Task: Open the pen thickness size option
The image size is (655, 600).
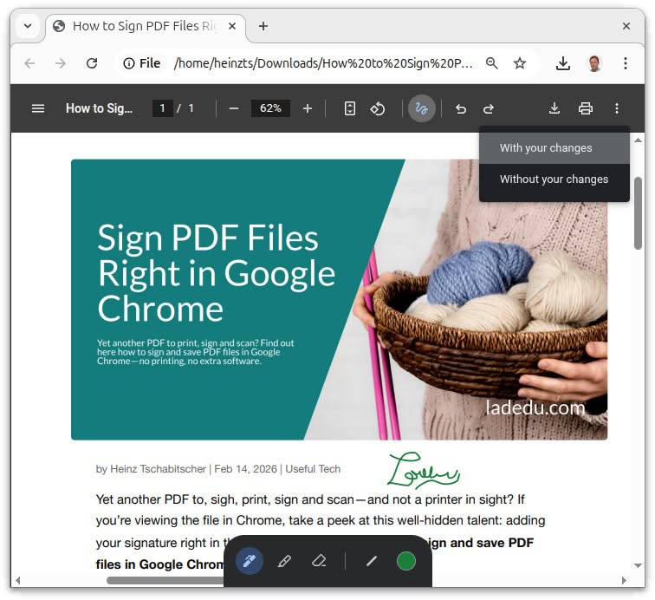Action: pyautogui.click(x=372, y=561)
